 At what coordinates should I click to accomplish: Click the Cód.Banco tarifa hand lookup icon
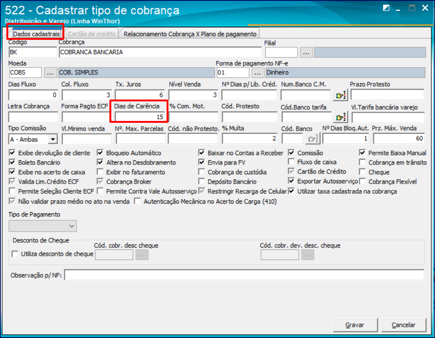pyautogui.click(x=340, y=118)
